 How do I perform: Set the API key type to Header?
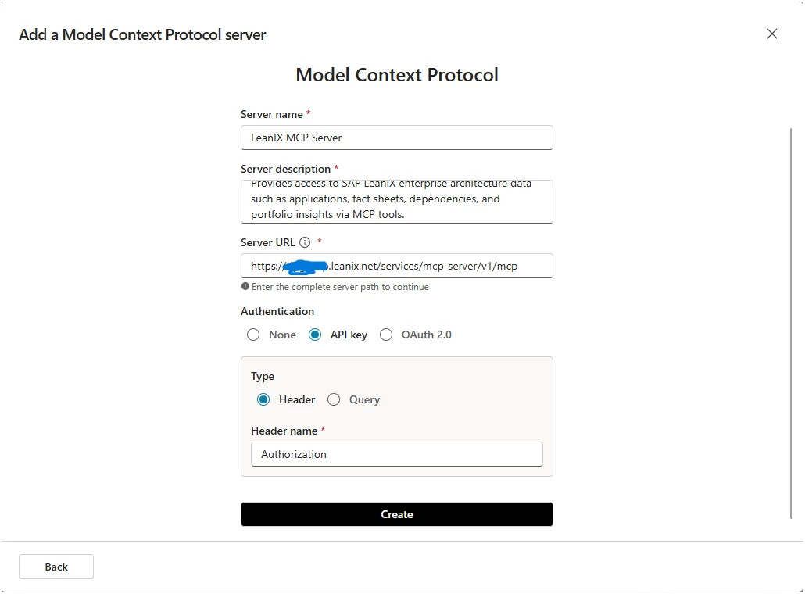click(x=263, y=399)
